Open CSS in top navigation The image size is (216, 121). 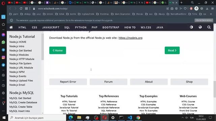(34, 28)
